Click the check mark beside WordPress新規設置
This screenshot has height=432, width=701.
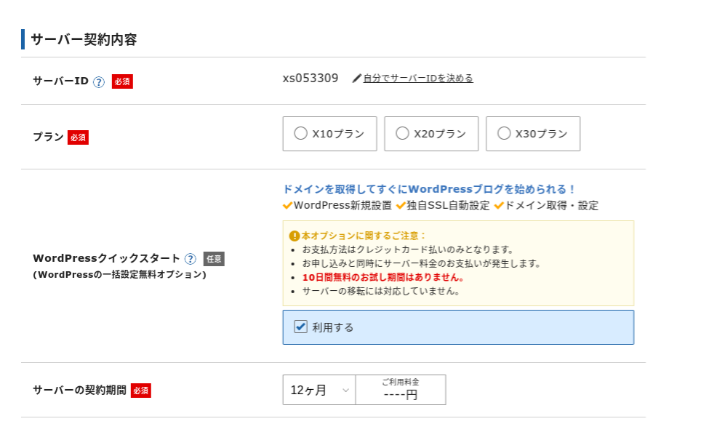[x=288, y=206]
